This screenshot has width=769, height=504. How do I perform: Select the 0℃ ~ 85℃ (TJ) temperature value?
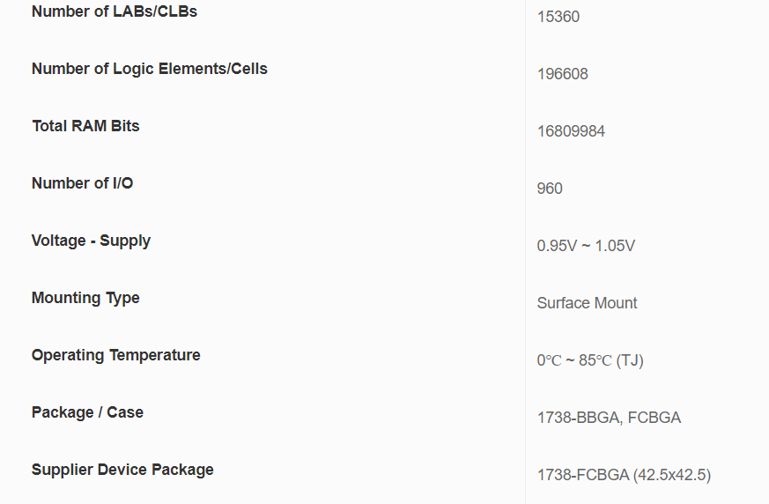tap(589, 360)
